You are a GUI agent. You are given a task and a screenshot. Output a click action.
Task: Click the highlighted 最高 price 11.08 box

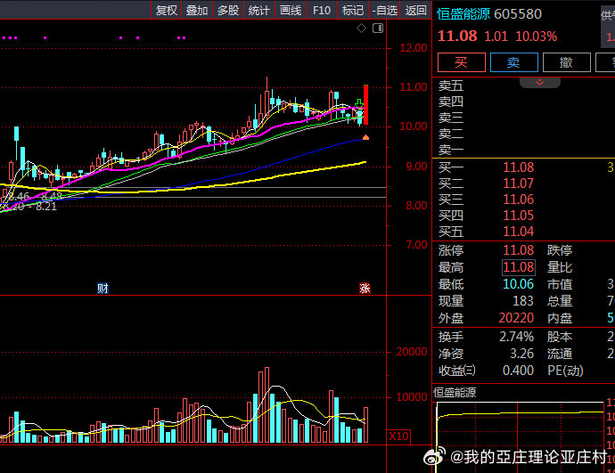tap(518, 267)
